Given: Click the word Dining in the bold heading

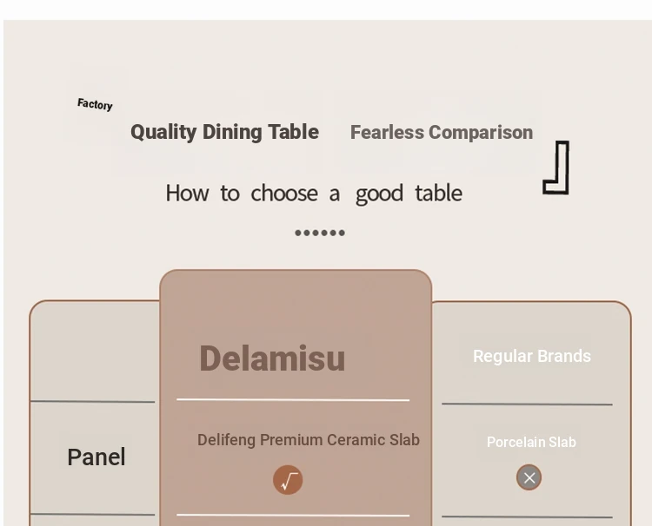Looking at the screenshot, I should pyautogui.click(x=232, y=132).
